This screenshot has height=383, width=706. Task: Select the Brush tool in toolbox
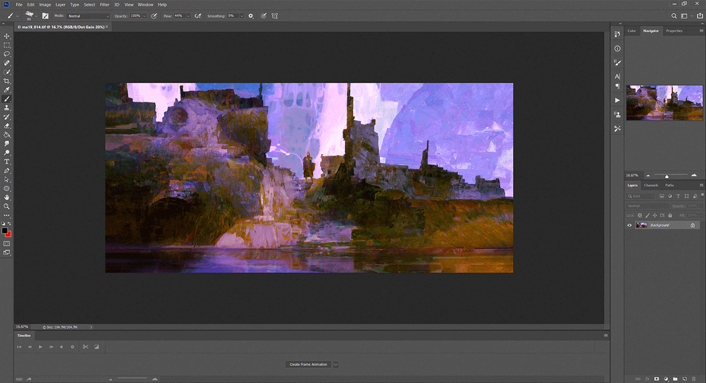point(7,99)
